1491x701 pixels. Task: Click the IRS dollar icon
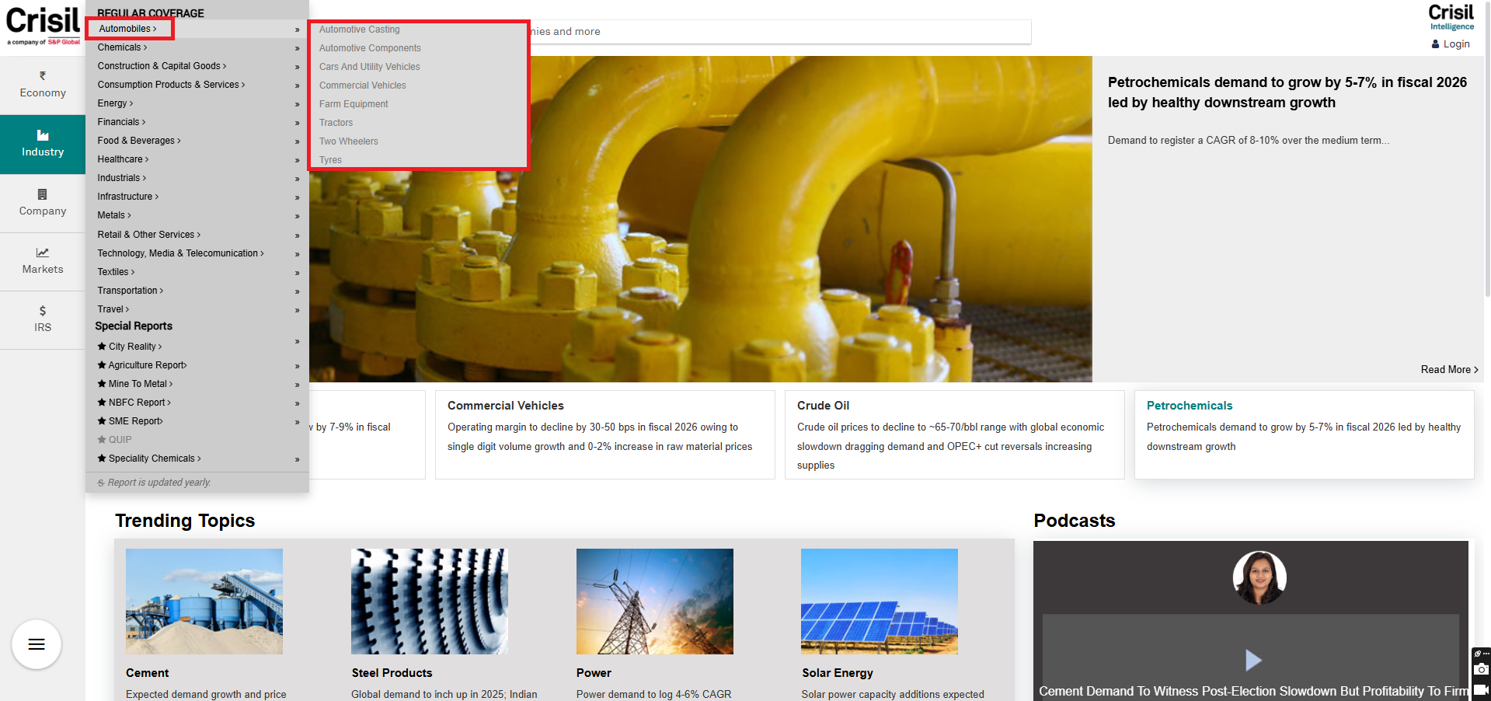[43, 311]
